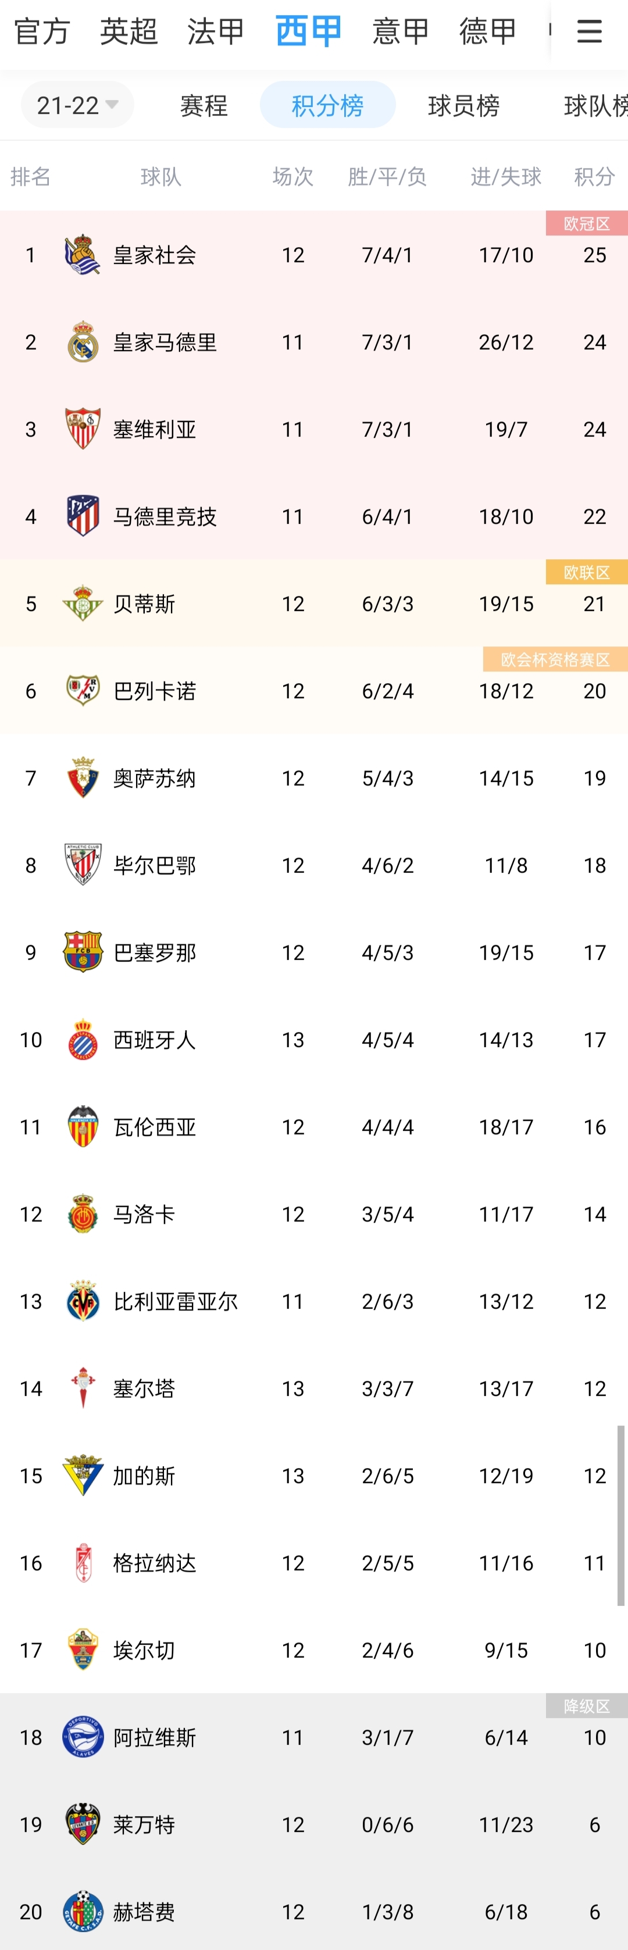Open the 赛程 schedule tab
Screen dimensions: 628x1950
(204, 105)
